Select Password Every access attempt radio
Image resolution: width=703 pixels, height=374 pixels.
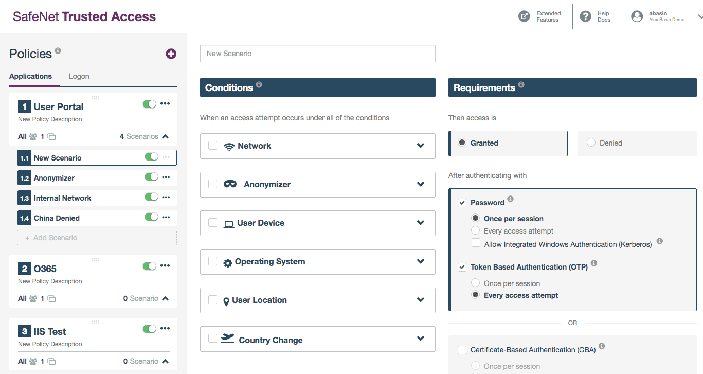coord(475,230)
